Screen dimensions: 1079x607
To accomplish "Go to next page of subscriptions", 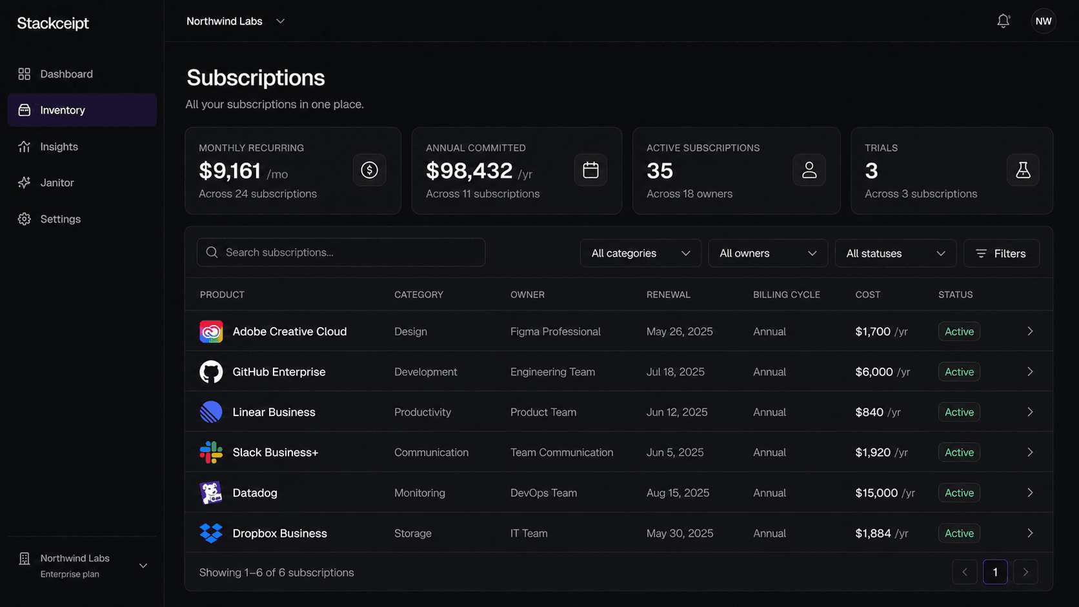I will [x=1025, y=572].
